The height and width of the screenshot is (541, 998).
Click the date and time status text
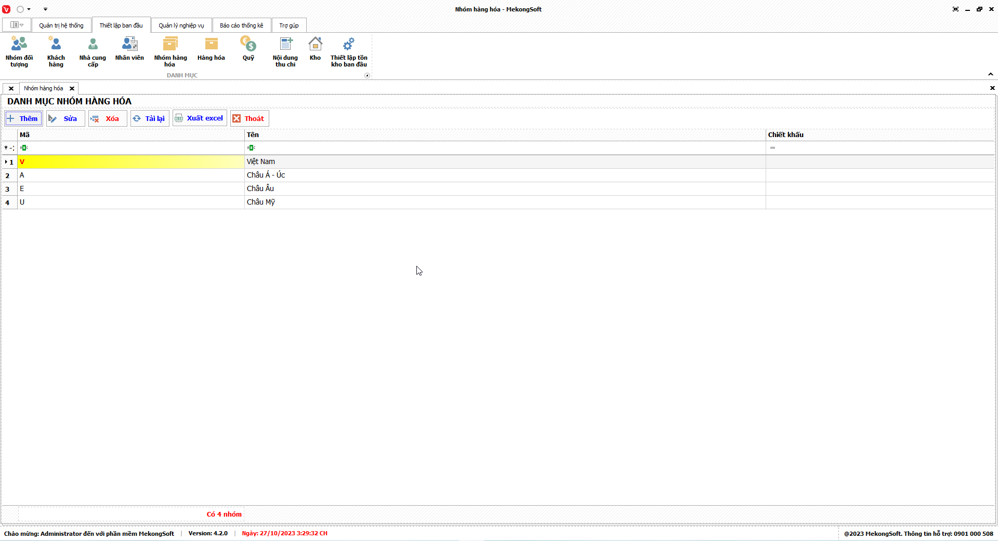click(285, 533)
